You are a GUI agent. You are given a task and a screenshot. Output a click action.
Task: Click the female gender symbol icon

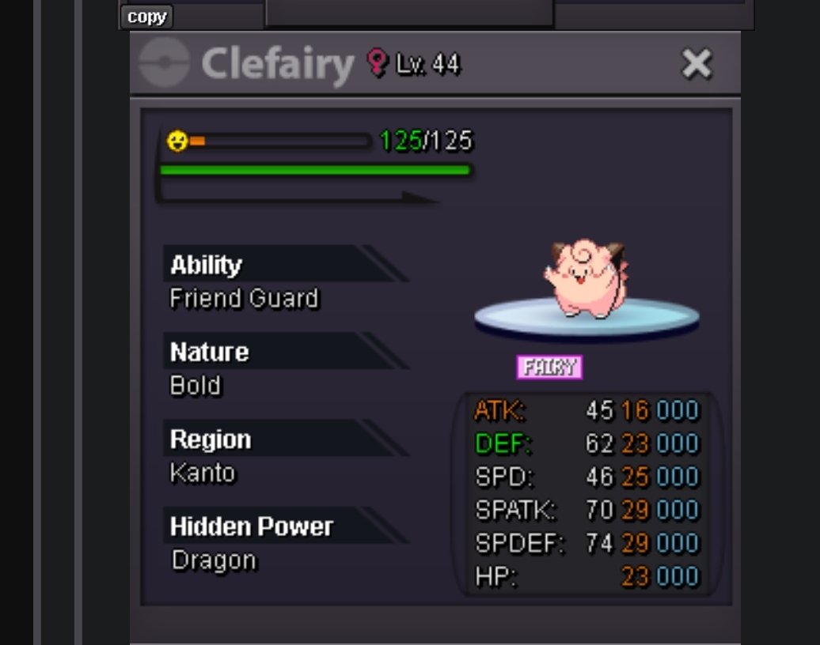[377, 62]
